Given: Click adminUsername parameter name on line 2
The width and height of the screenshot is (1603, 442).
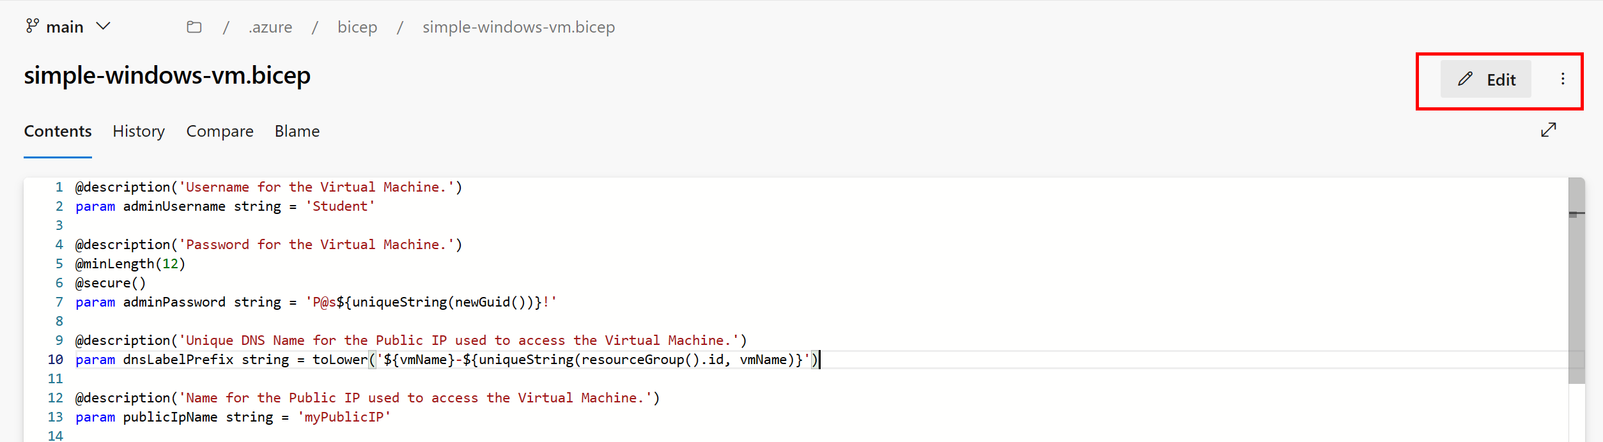Looking at the screenshot, I should pyautogui.click(x=174, y=206).
